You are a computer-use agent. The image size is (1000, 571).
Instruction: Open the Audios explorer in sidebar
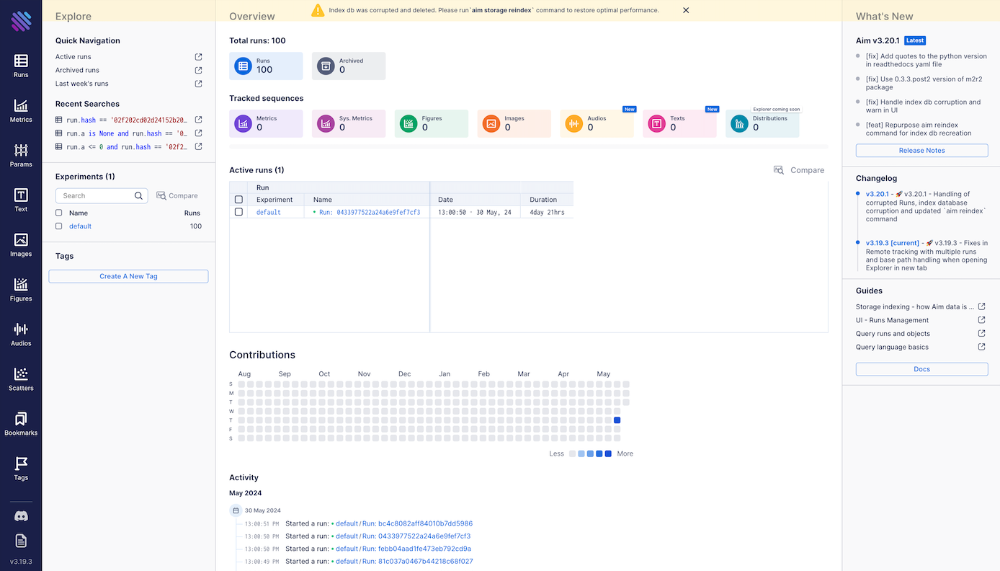coord(21,334)
